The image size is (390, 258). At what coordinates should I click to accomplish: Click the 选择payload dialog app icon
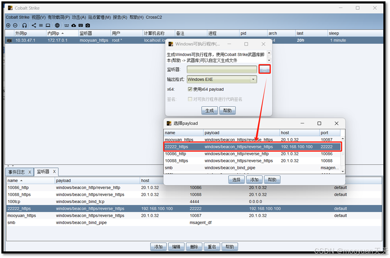click(x=169, y=123)
